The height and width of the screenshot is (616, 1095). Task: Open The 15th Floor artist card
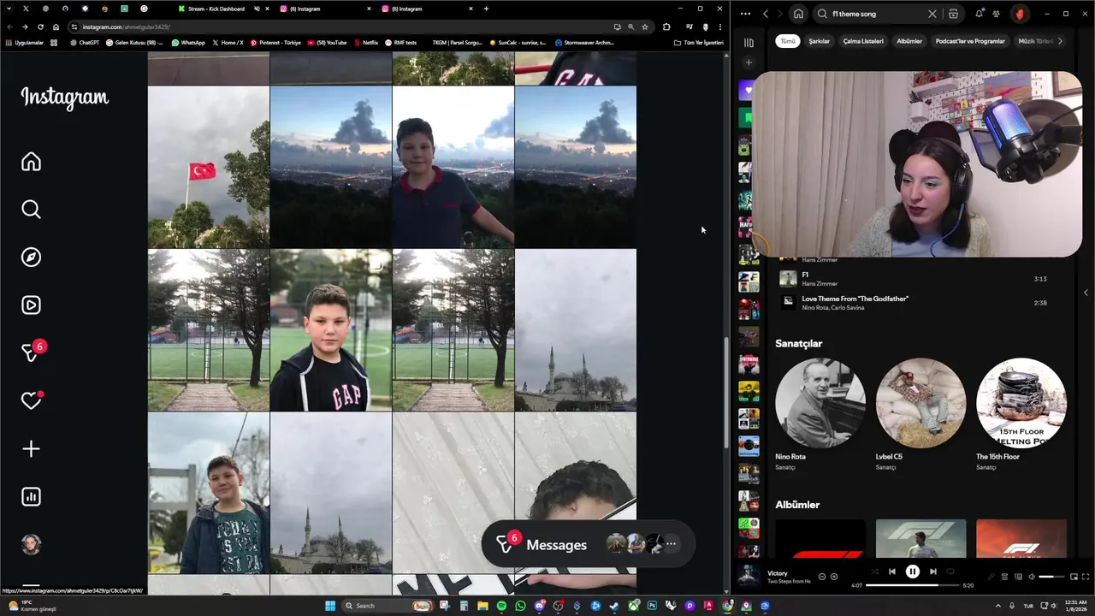click(1021, 415)
